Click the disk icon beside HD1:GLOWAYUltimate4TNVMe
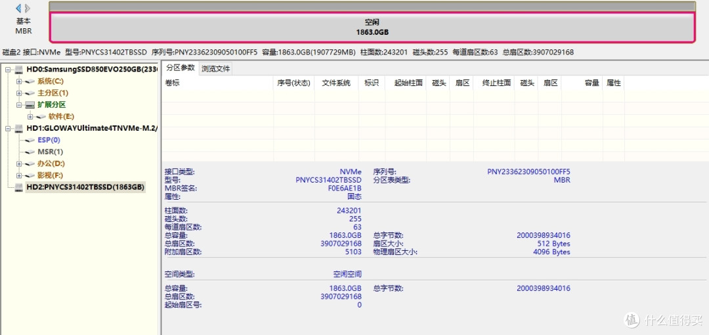 pyautogui.click(x=19, y=129)
